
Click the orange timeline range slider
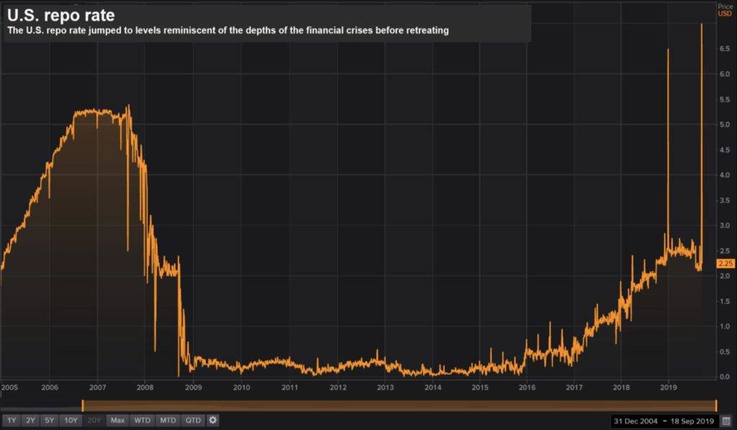396,404
